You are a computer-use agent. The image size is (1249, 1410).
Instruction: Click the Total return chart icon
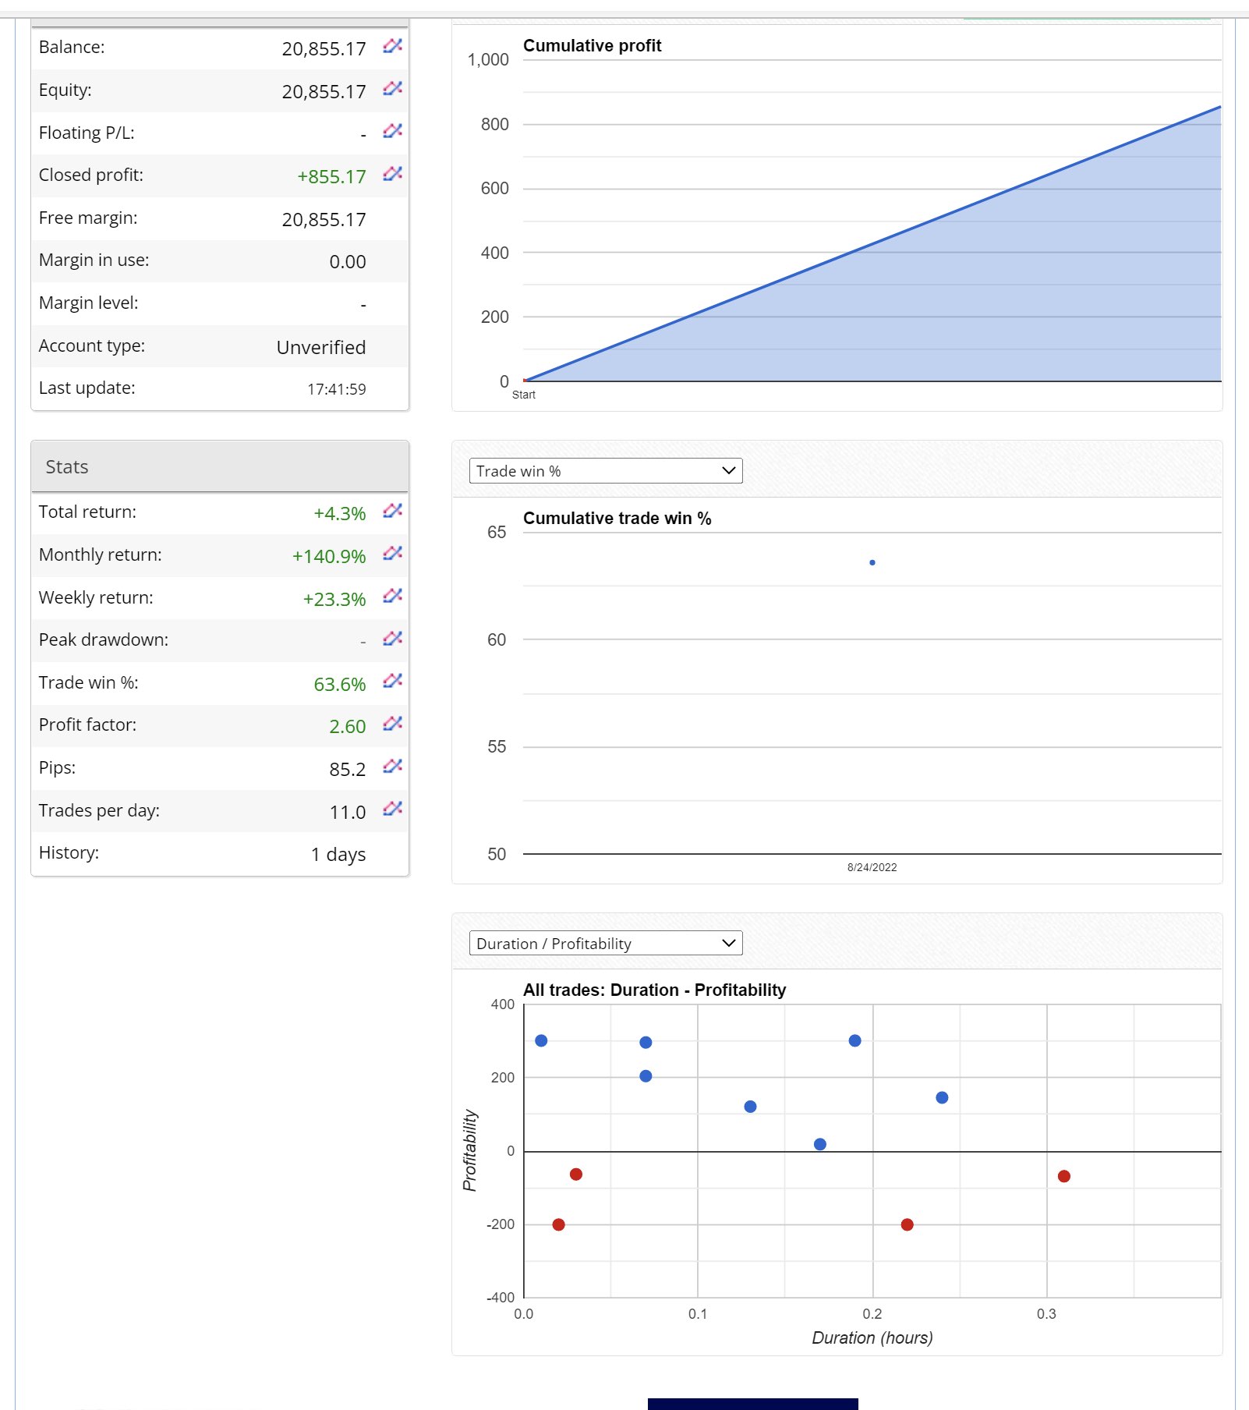pos(392,511)
